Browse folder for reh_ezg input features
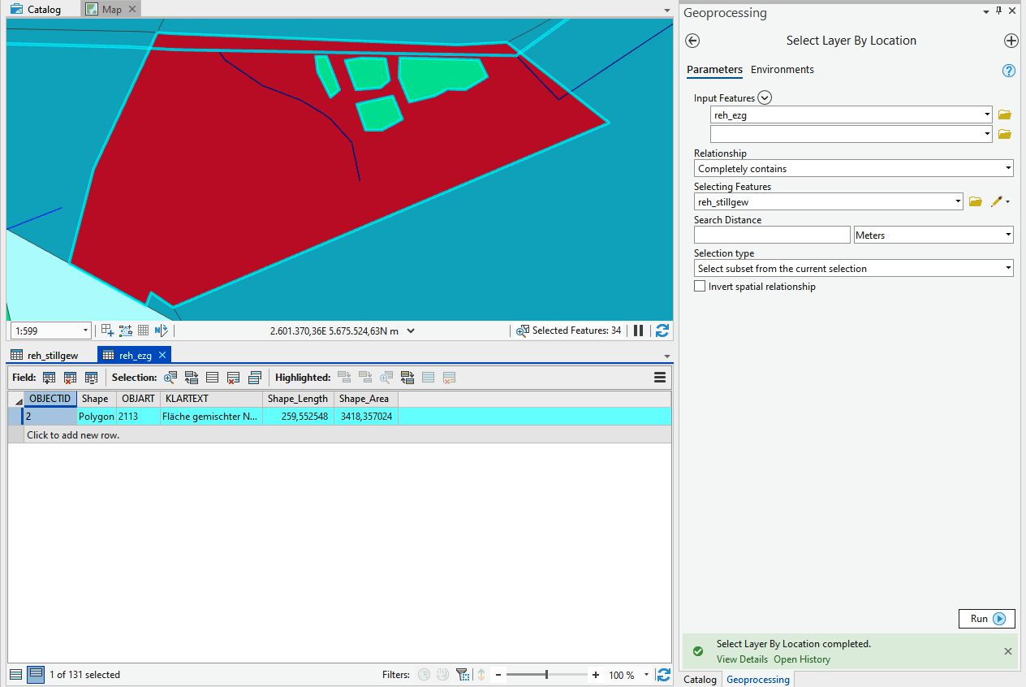This screenshot has height=687, width=1026. tap(1004, 114)
